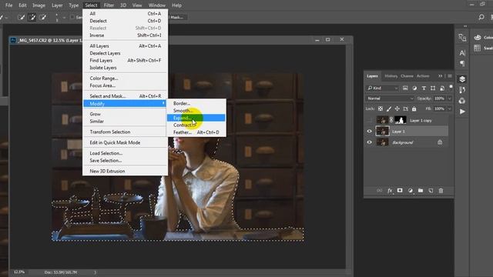Open the Opacity slider arrow
The image size is (493, 277).
[450, 98]
